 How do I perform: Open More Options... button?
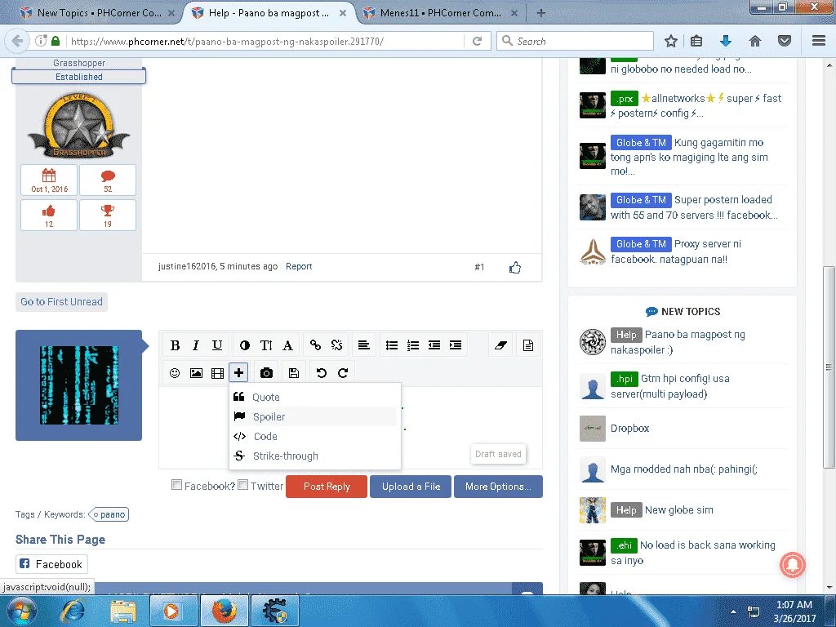[498, 487]
